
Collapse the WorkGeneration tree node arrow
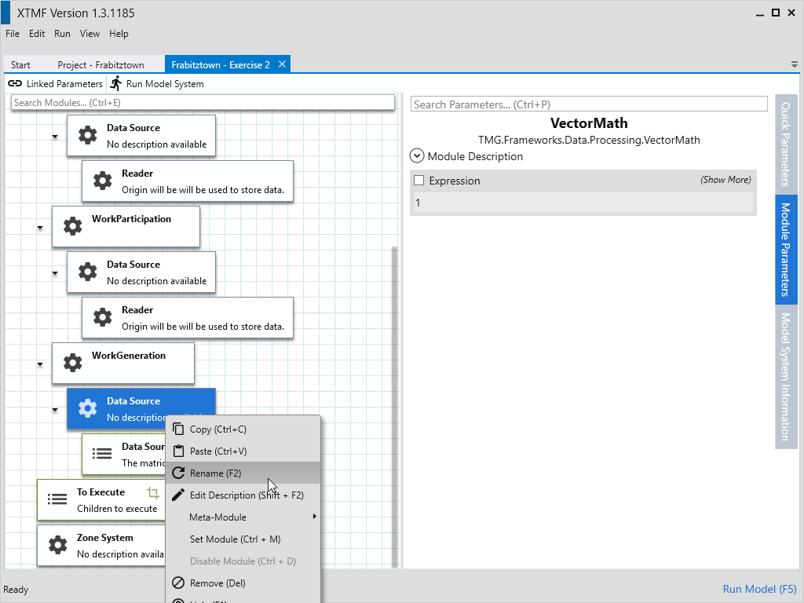(39, 364)
